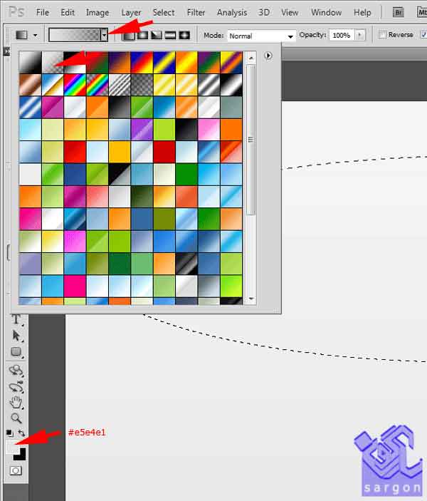
Task: Select the Path Selection arrow tool
Action: click(16, 336)
